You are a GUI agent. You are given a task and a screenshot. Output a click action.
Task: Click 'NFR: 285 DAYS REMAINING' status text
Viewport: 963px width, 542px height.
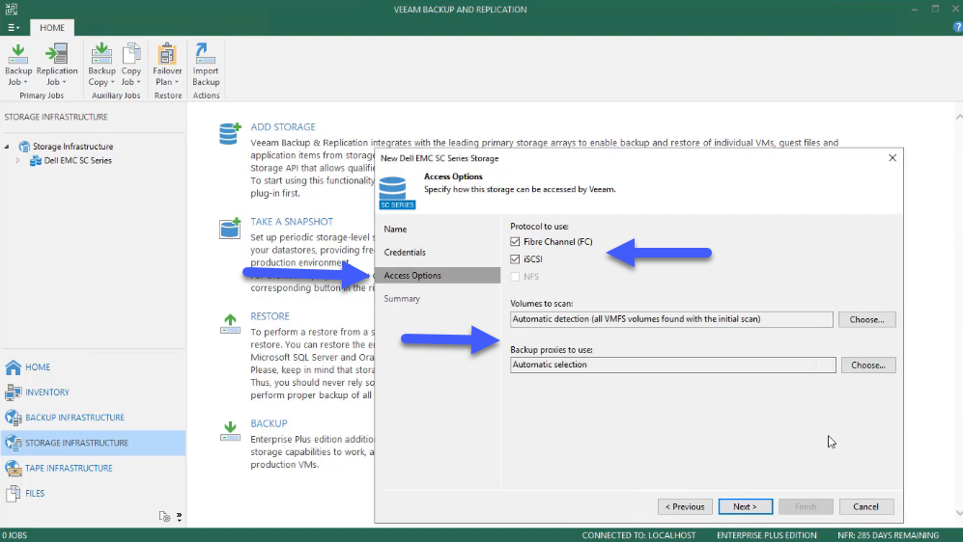click(x=888, y=535)
